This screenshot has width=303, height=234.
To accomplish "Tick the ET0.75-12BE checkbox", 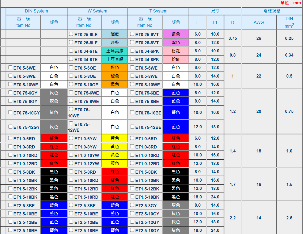I will click(132, 127).
